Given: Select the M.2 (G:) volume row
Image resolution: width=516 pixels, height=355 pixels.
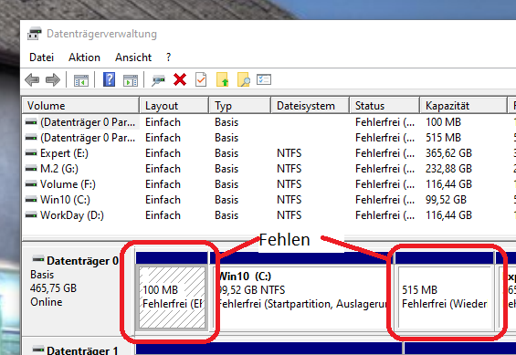Looking at the screenshot, I should pos(269,169).
